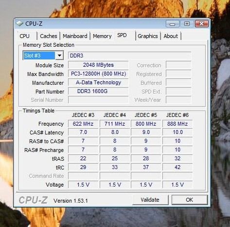Viewport: 230px width, 227px height.
Task: Click the empty Buffered field
Action: pyautogui.click(x=178, y=82)
